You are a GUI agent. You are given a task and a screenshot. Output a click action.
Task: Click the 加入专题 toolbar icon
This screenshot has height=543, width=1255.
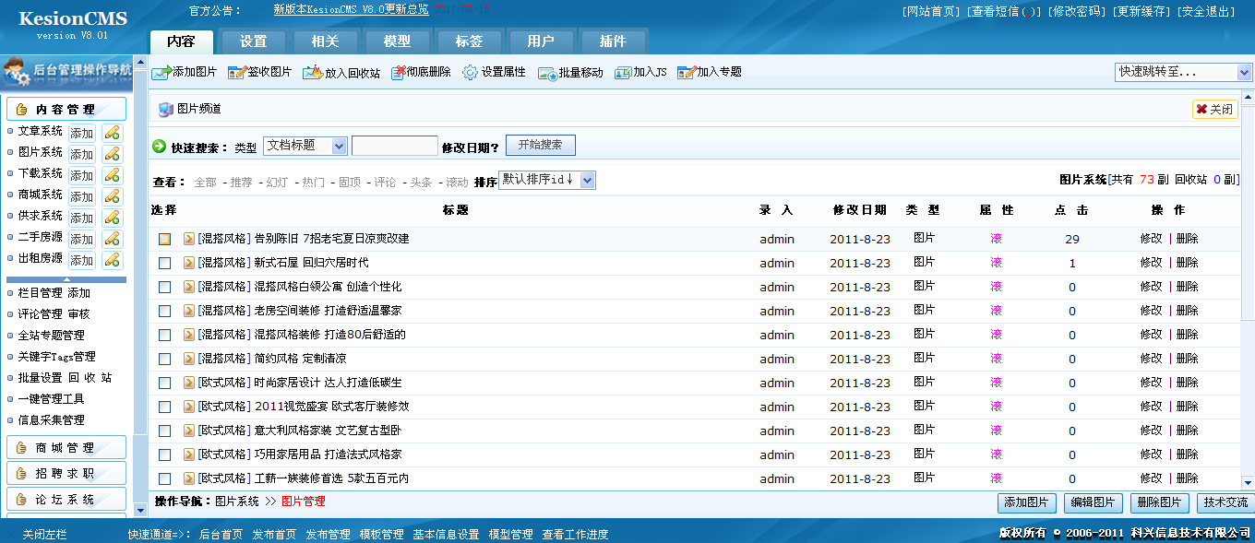coord(686,72)
